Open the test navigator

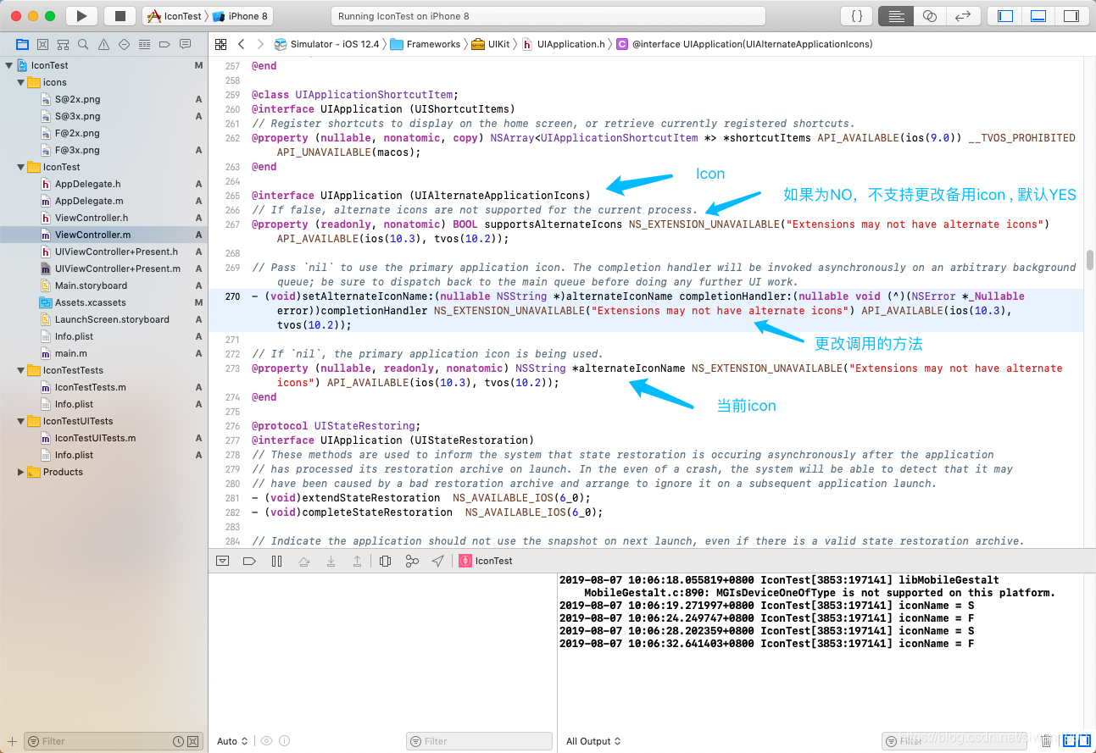coord(124,44)
